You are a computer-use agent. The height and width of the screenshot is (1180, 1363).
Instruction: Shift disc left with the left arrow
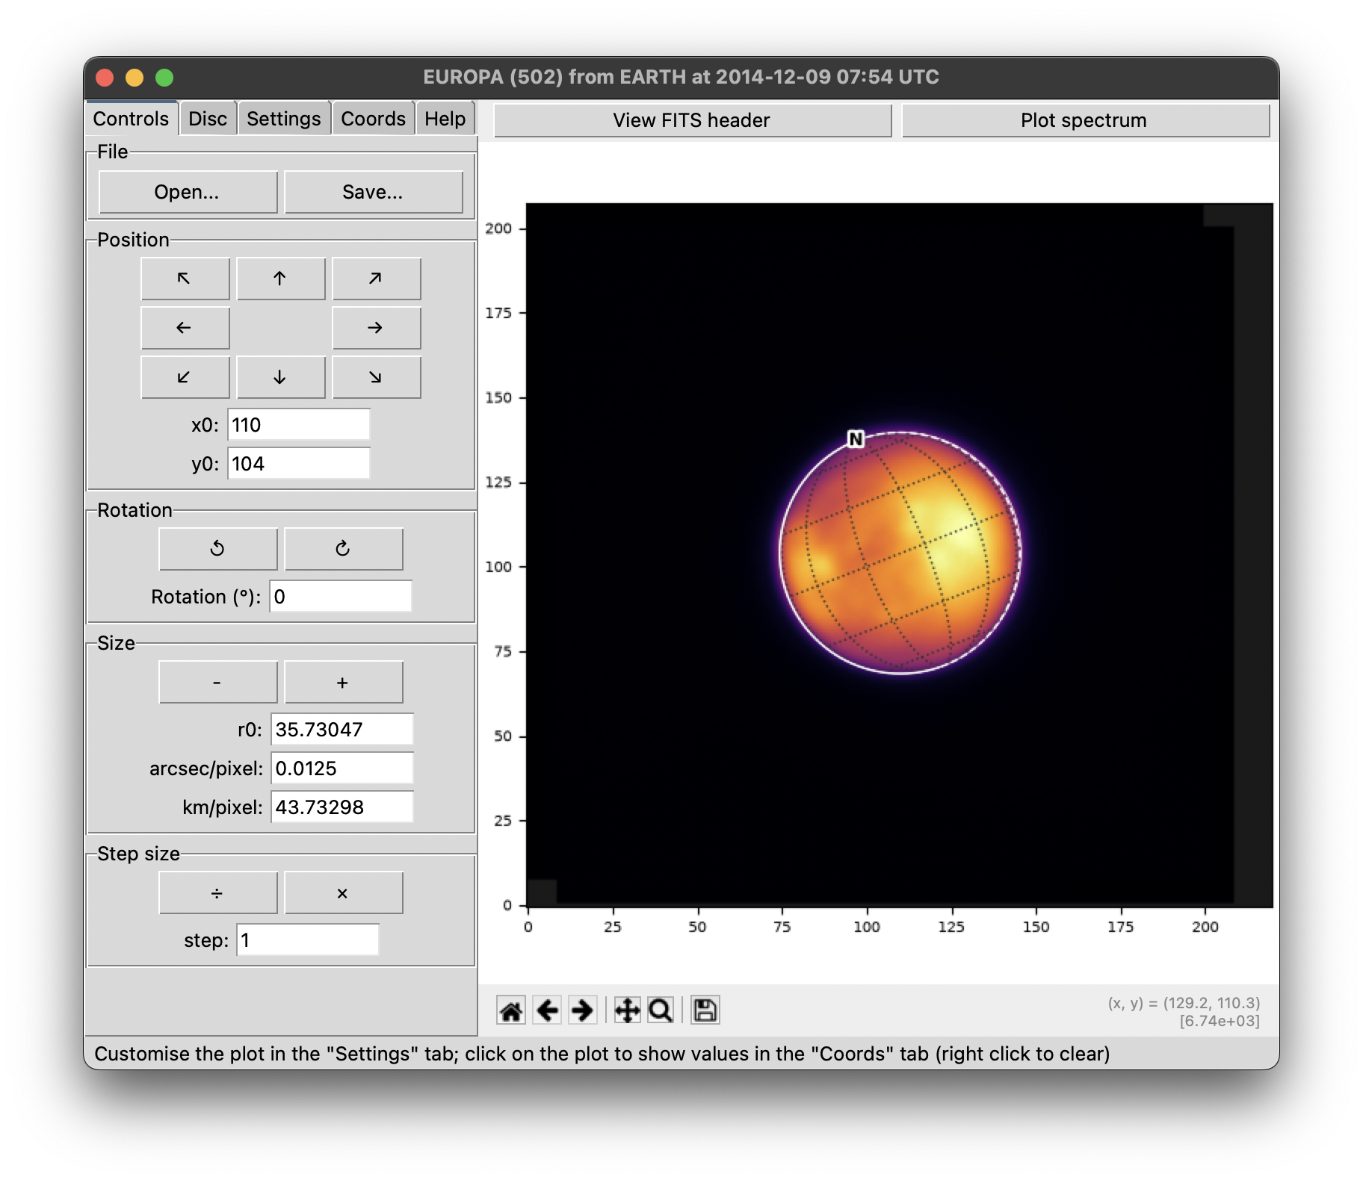[185, 328]
